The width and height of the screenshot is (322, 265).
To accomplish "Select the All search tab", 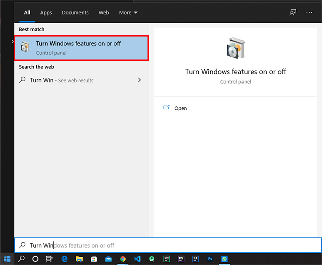I will tap(27, 13).
